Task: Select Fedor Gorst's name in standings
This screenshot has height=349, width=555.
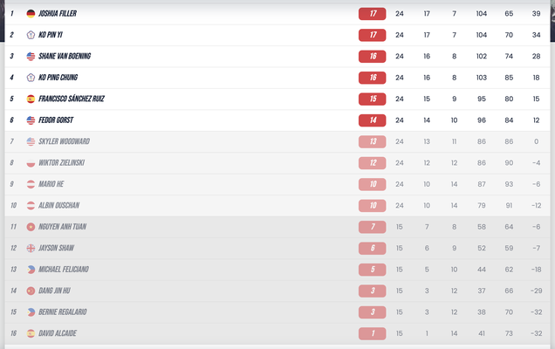Action: point(58,120)
